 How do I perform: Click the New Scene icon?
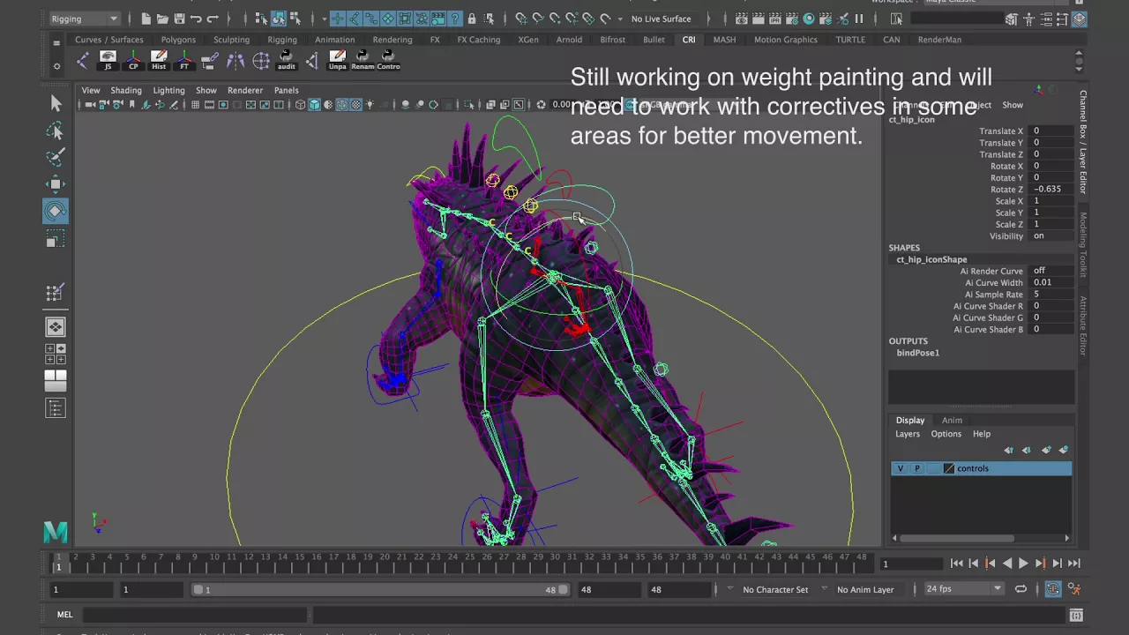pos(146,19)
